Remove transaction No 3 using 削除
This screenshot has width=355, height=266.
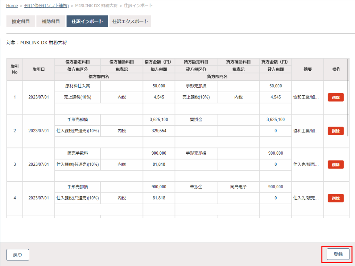335,165
